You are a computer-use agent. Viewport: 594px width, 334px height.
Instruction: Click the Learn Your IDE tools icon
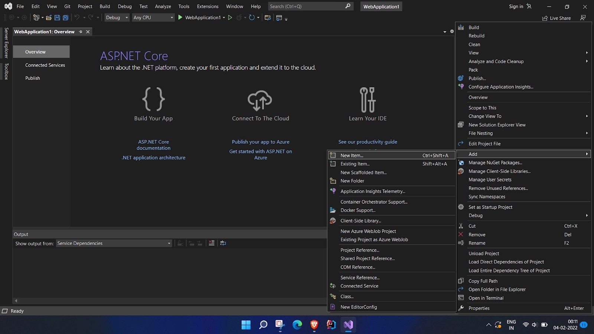(368, 100)
